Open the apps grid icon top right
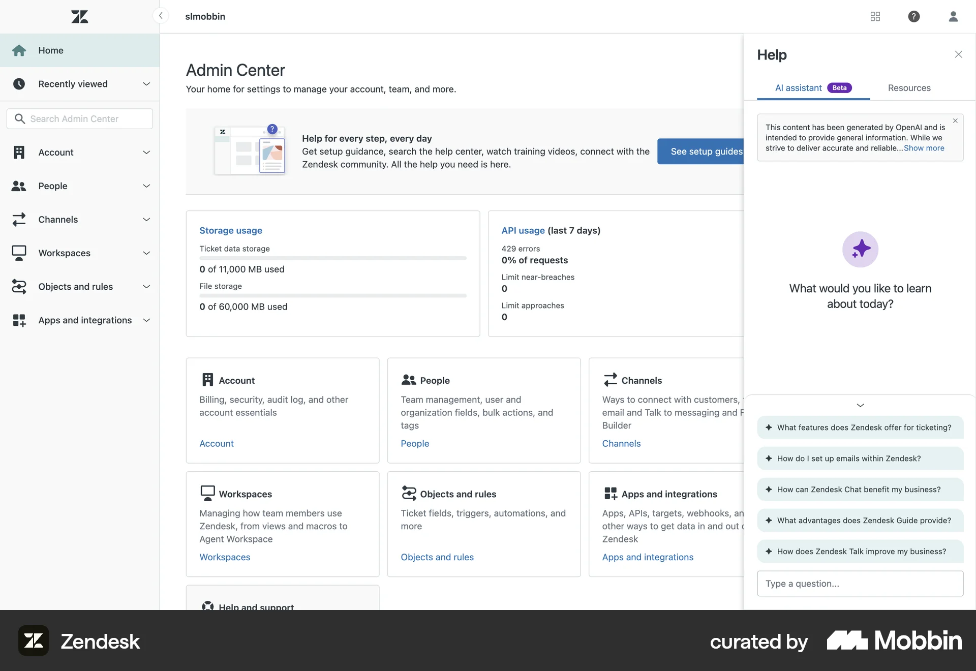976x671 pixels. tap(875, 16)
